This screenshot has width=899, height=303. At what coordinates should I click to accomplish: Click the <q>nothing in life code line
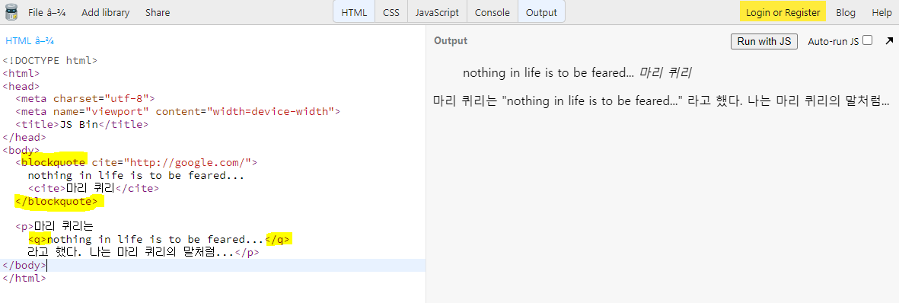[160, 239]
